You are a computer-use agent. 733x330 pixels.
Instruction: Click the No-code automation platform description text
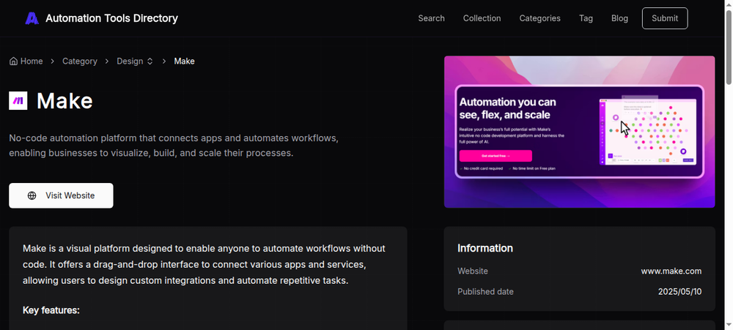tap(174, 146)
